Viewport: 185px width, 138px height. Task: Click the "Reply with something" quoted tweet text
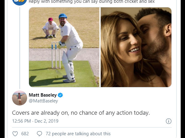pyautogui.click(x=92, y=2)
